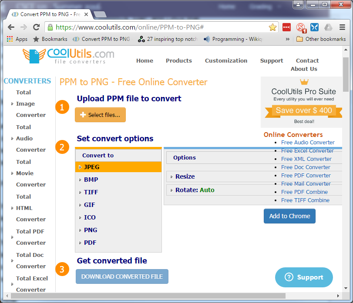Click the Save over $ 400 banner

pos(304,110)
